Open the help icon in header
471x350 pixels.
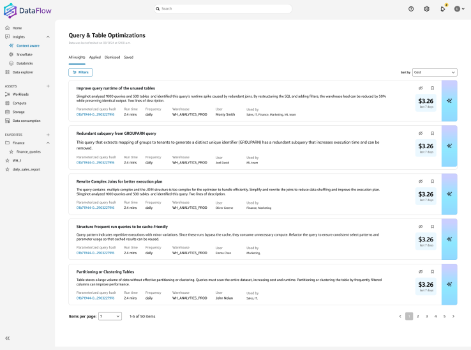(411, 9)
